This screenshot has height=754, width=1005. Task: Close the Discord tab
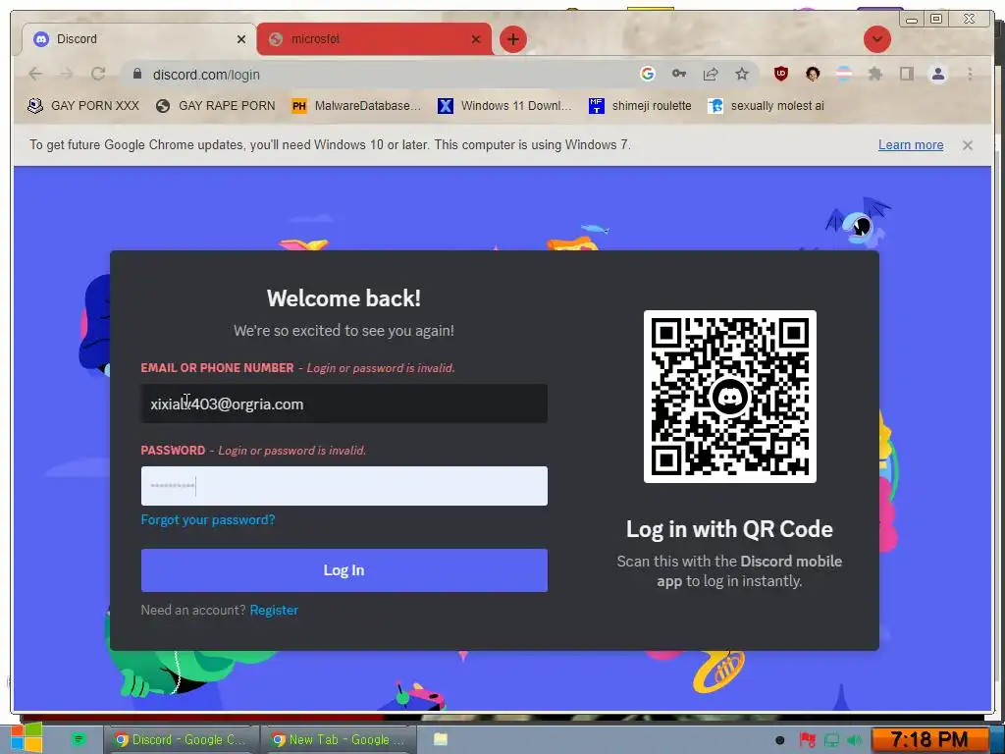tap(241, 39)
